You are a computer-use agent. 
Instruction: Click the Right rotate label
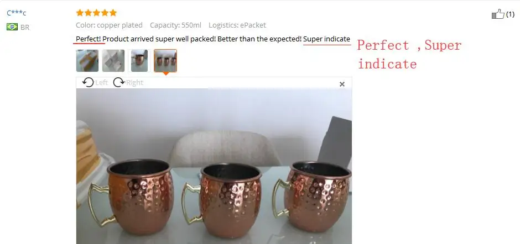coord(134,82)
